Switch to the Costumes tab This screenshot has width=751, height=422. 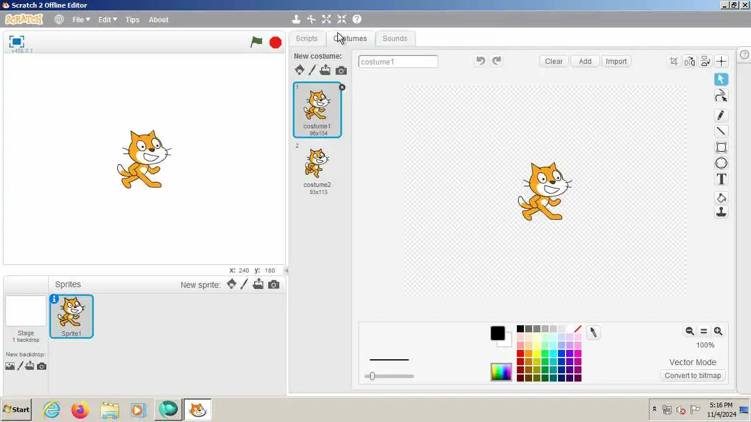[x=350, y=39]
